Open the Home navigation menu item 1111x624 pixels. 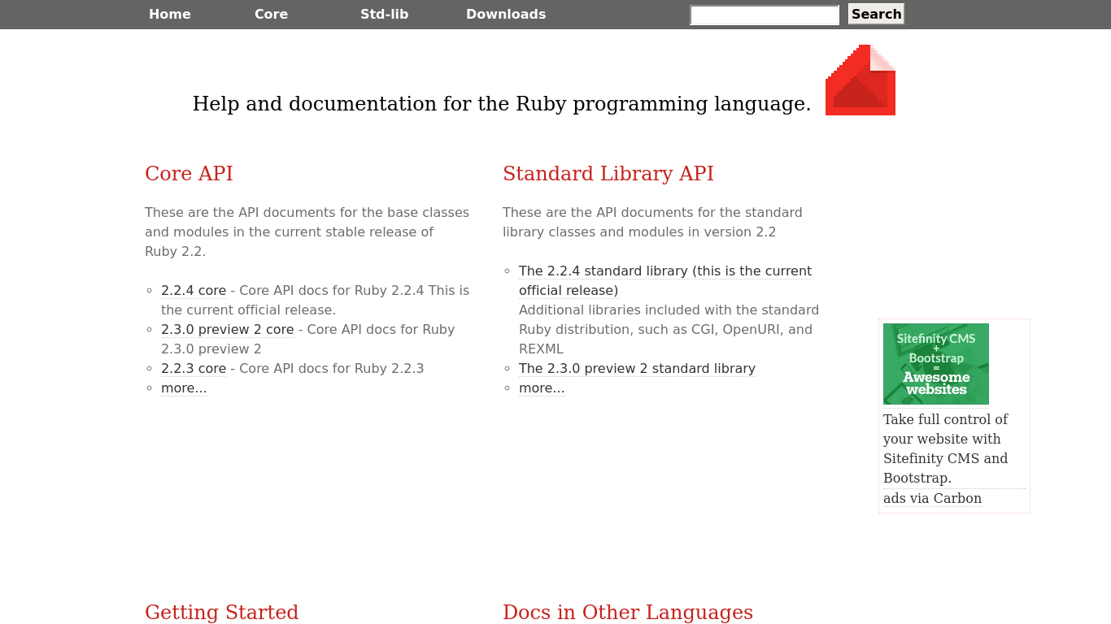pyautogui.click(x=169, y=14)
